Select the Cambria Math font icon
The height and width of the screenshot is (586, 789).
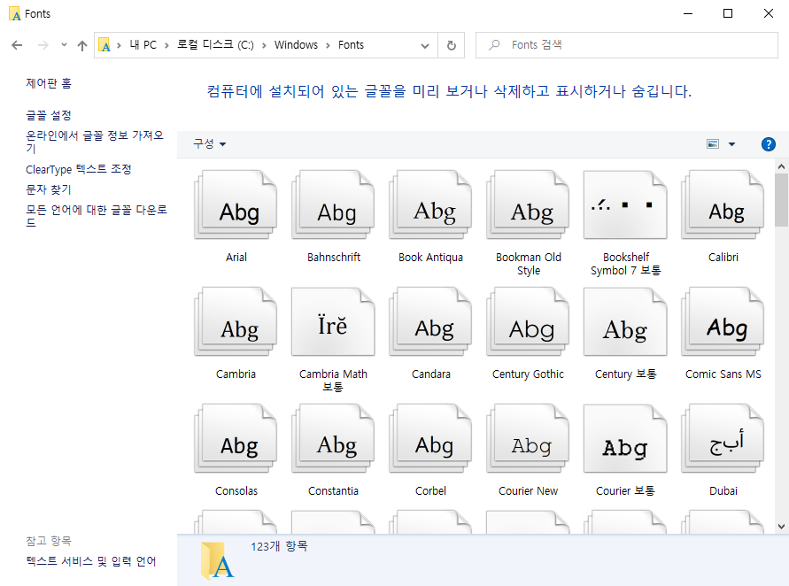click(333, 321)
